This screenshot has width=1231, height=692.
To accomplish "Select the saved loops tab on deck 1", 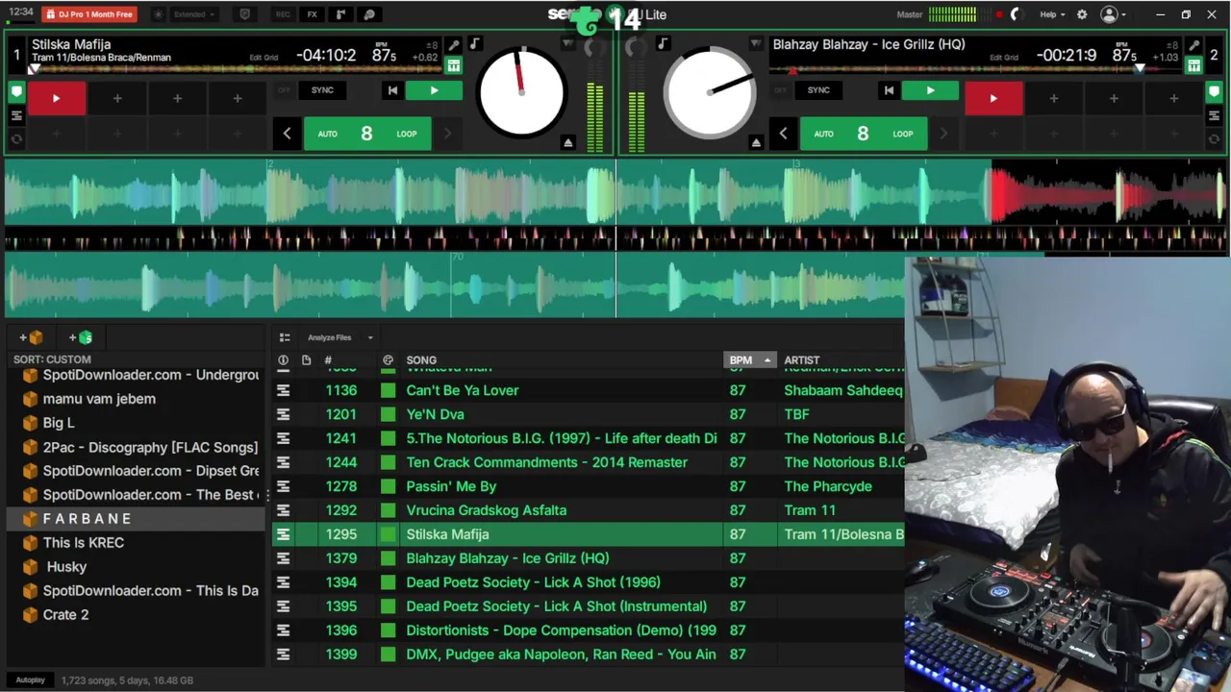I will [16, 115].
